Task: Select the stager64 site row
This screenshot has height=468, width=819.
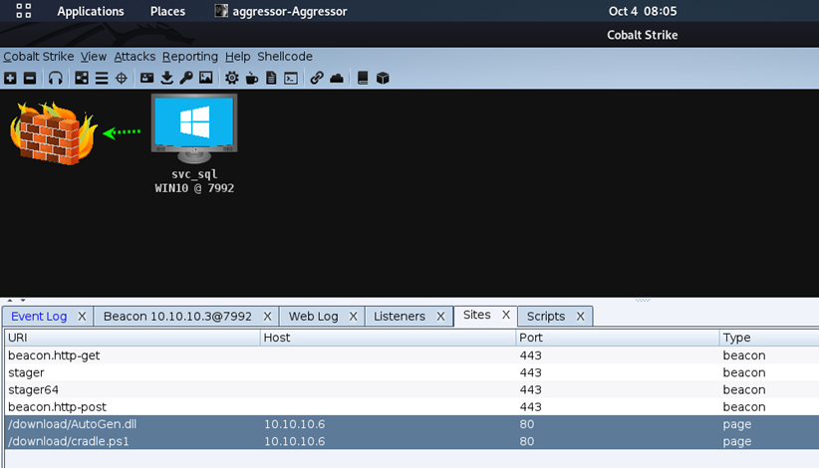Action: click(411, 389)
